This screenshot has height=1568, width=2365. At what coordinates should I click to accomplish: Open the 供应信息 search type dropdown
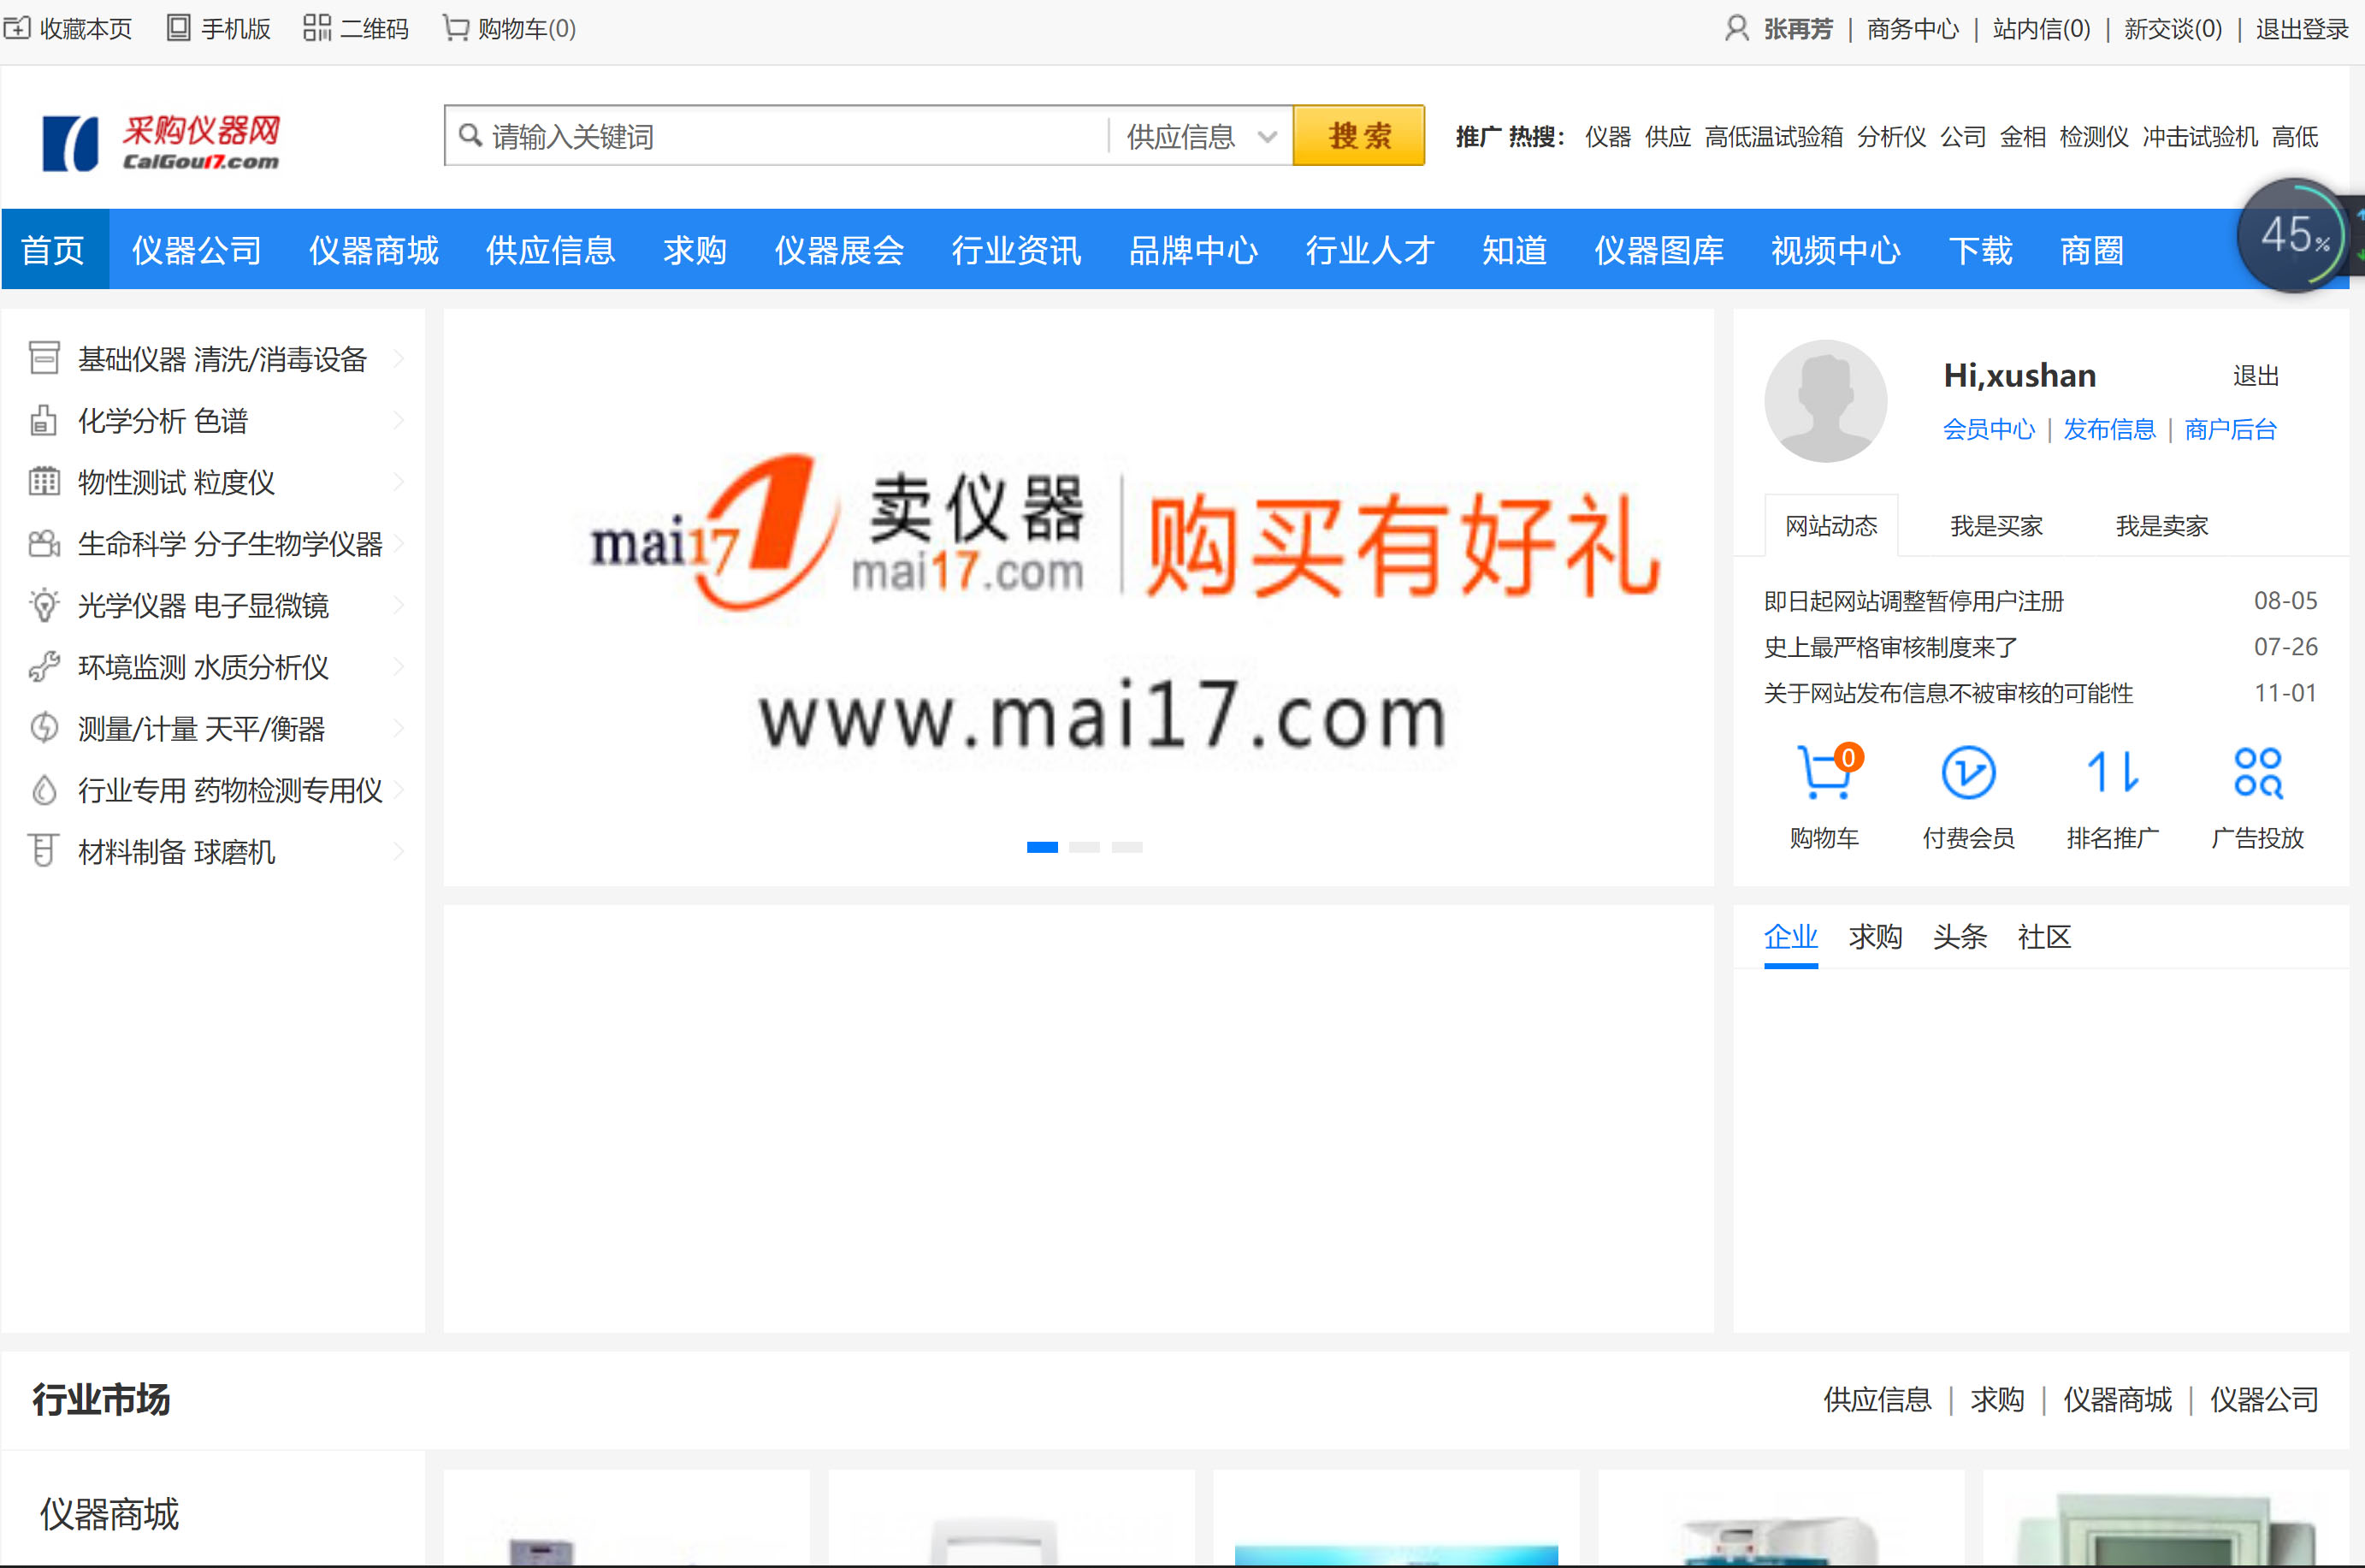click(x=1201, y=136)
